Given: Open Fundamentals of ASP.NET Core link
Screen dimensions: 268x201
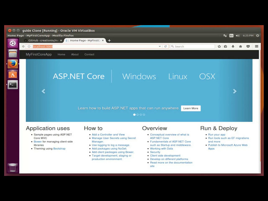Looking at the screenshot, I should tap(171, 143).
